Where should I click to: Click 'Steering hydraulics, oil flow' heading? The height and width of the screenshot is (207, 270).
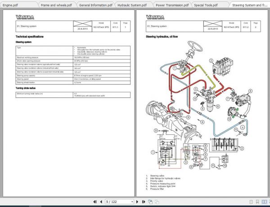(x=162, y=37)
